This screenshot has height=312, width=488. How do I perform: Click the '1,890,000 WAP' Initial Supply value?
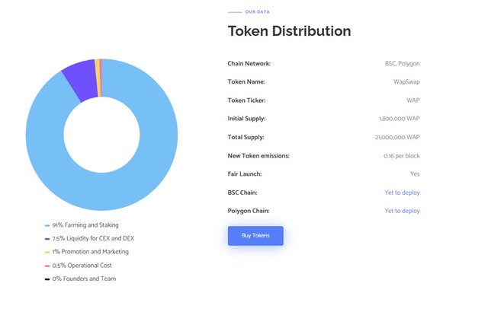pos(399,119)
